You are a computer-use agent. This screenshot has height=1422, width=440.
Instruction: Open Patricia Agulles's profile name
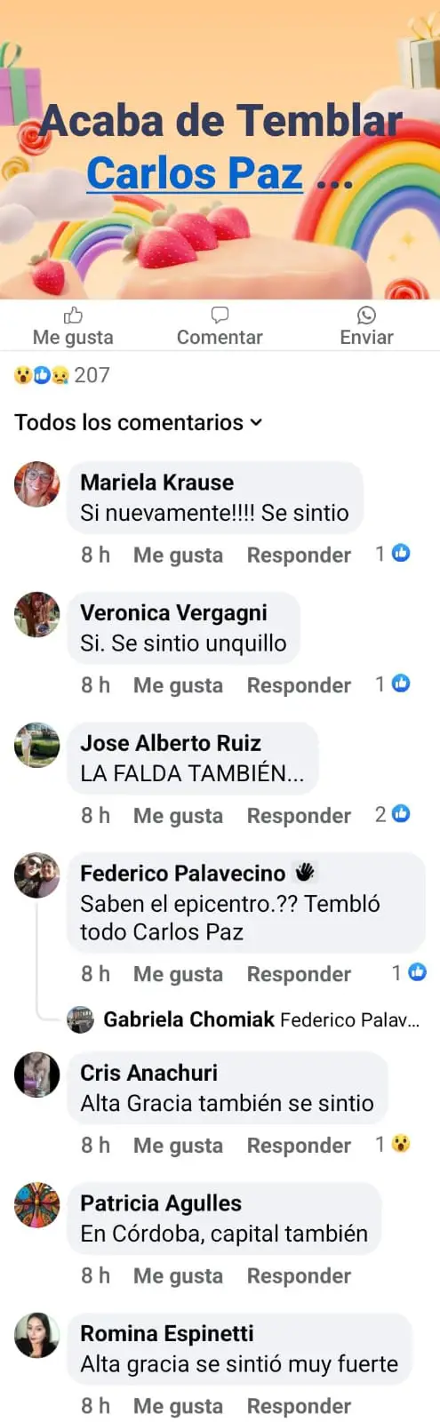click(161, 1203)
